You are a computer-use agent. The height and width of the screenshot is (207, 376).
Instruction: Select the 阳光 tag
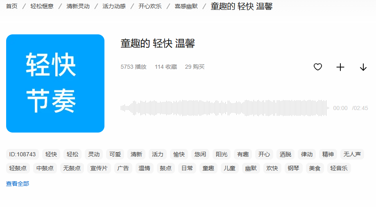pos(222,154)
